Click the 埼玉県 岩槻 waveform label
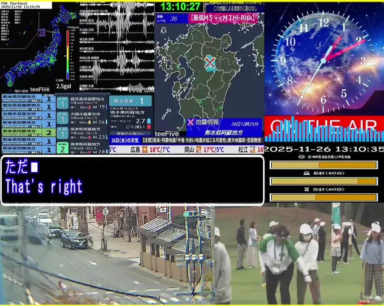Image resolution: width=384 pixels, height=306 pixels. [87, 39]
